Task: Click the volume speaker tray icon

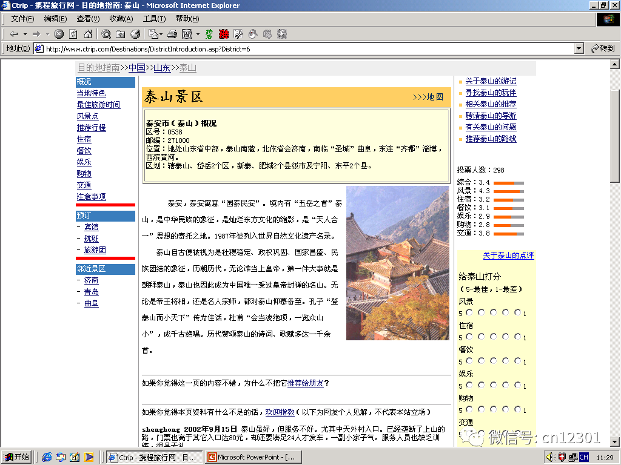Action: 550,457
